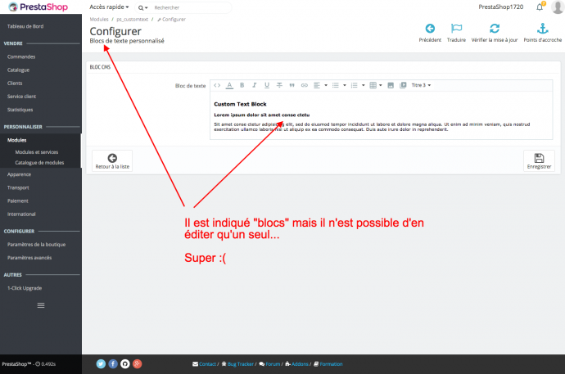The width and height of the screenshot is (565, 374).
Task: Apply blockquote formatting
Action: point(292,85)
